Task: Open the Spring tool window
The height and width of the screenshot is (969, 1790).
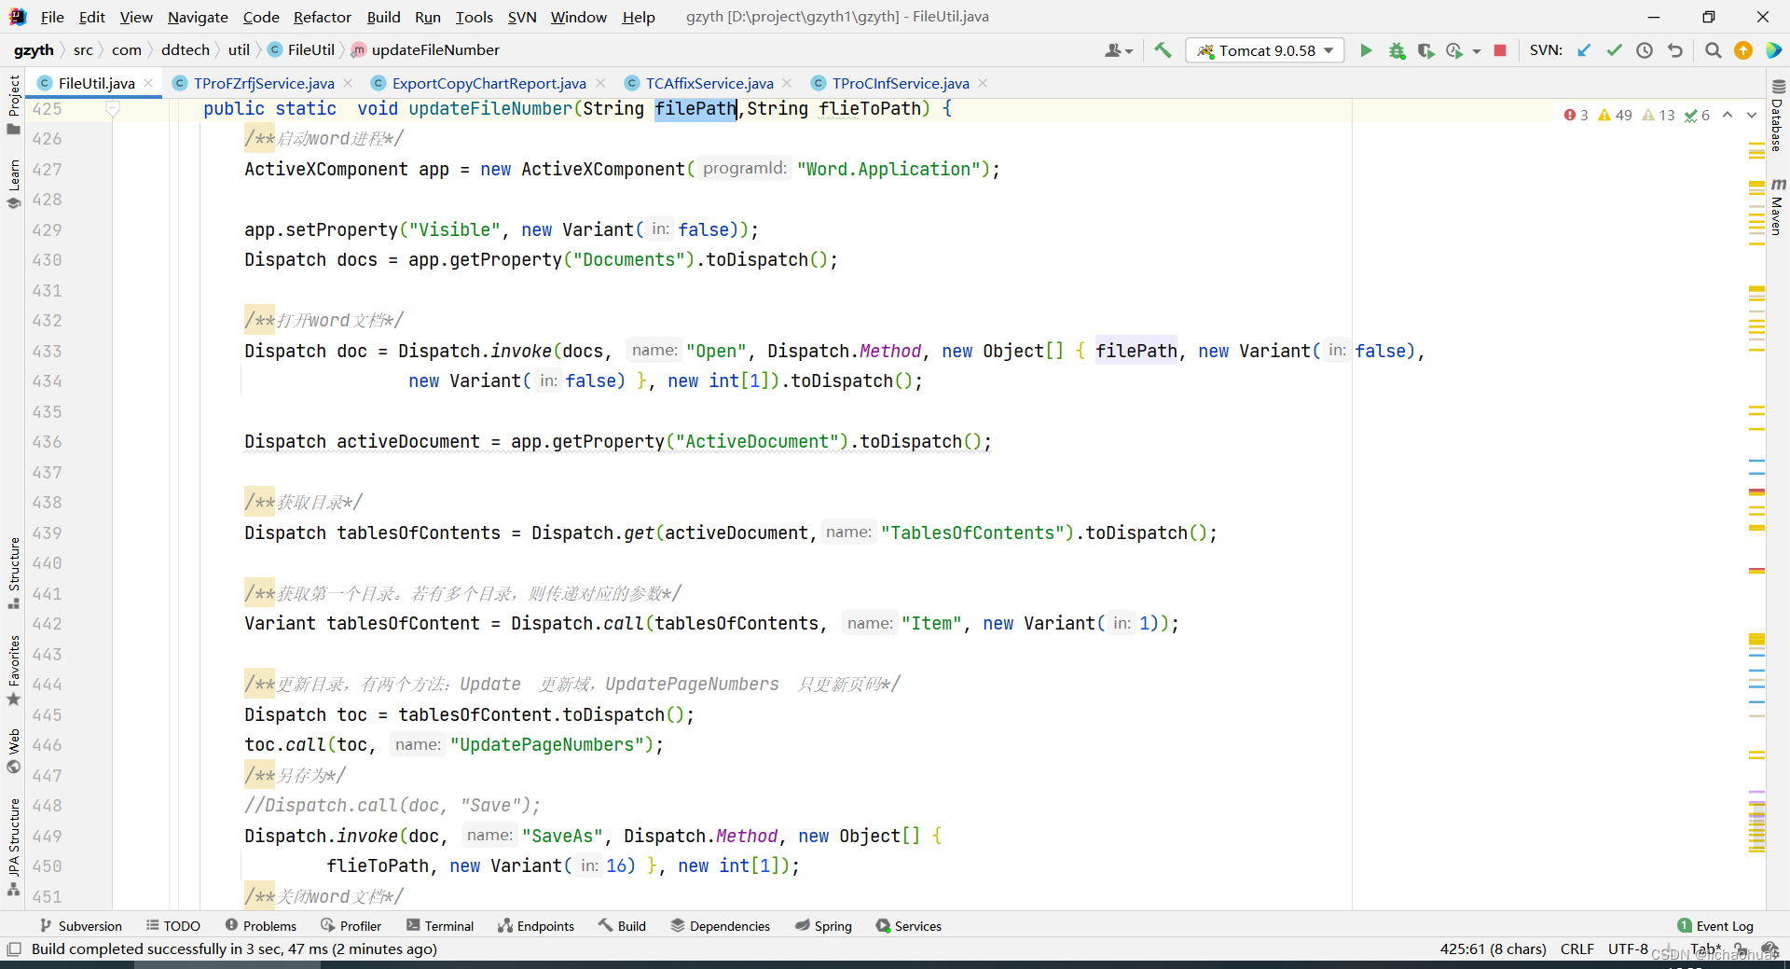Action: coord(823,926)
